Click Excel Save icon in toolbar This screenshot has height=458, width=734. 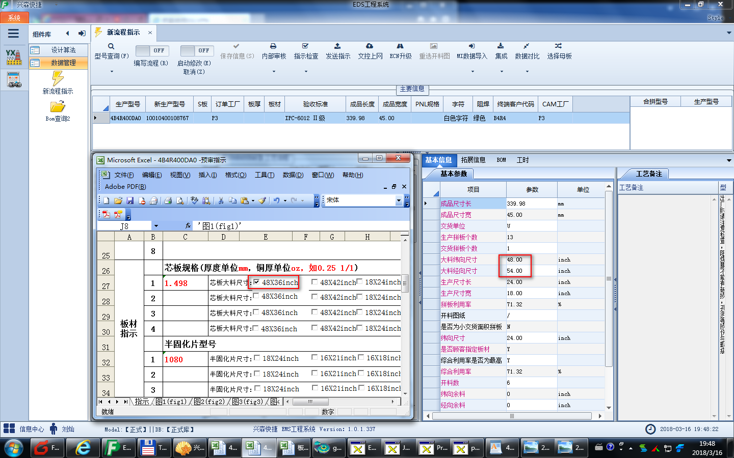coord(130,201)
